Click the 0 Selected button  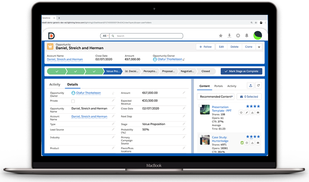click(x=249, y=97)
